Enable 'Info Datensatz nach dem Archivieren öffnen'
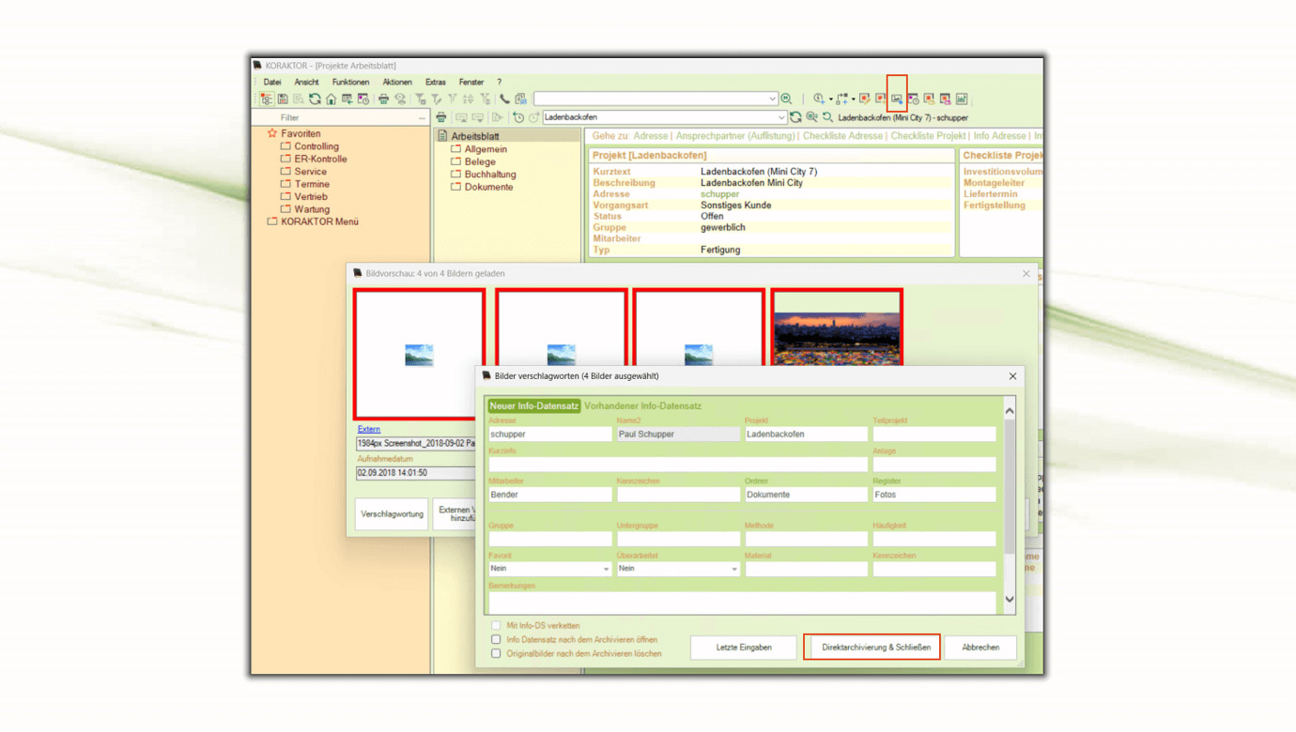Image resolution: width=1296 pixels, height=732 pixels. tap(496, 639)
